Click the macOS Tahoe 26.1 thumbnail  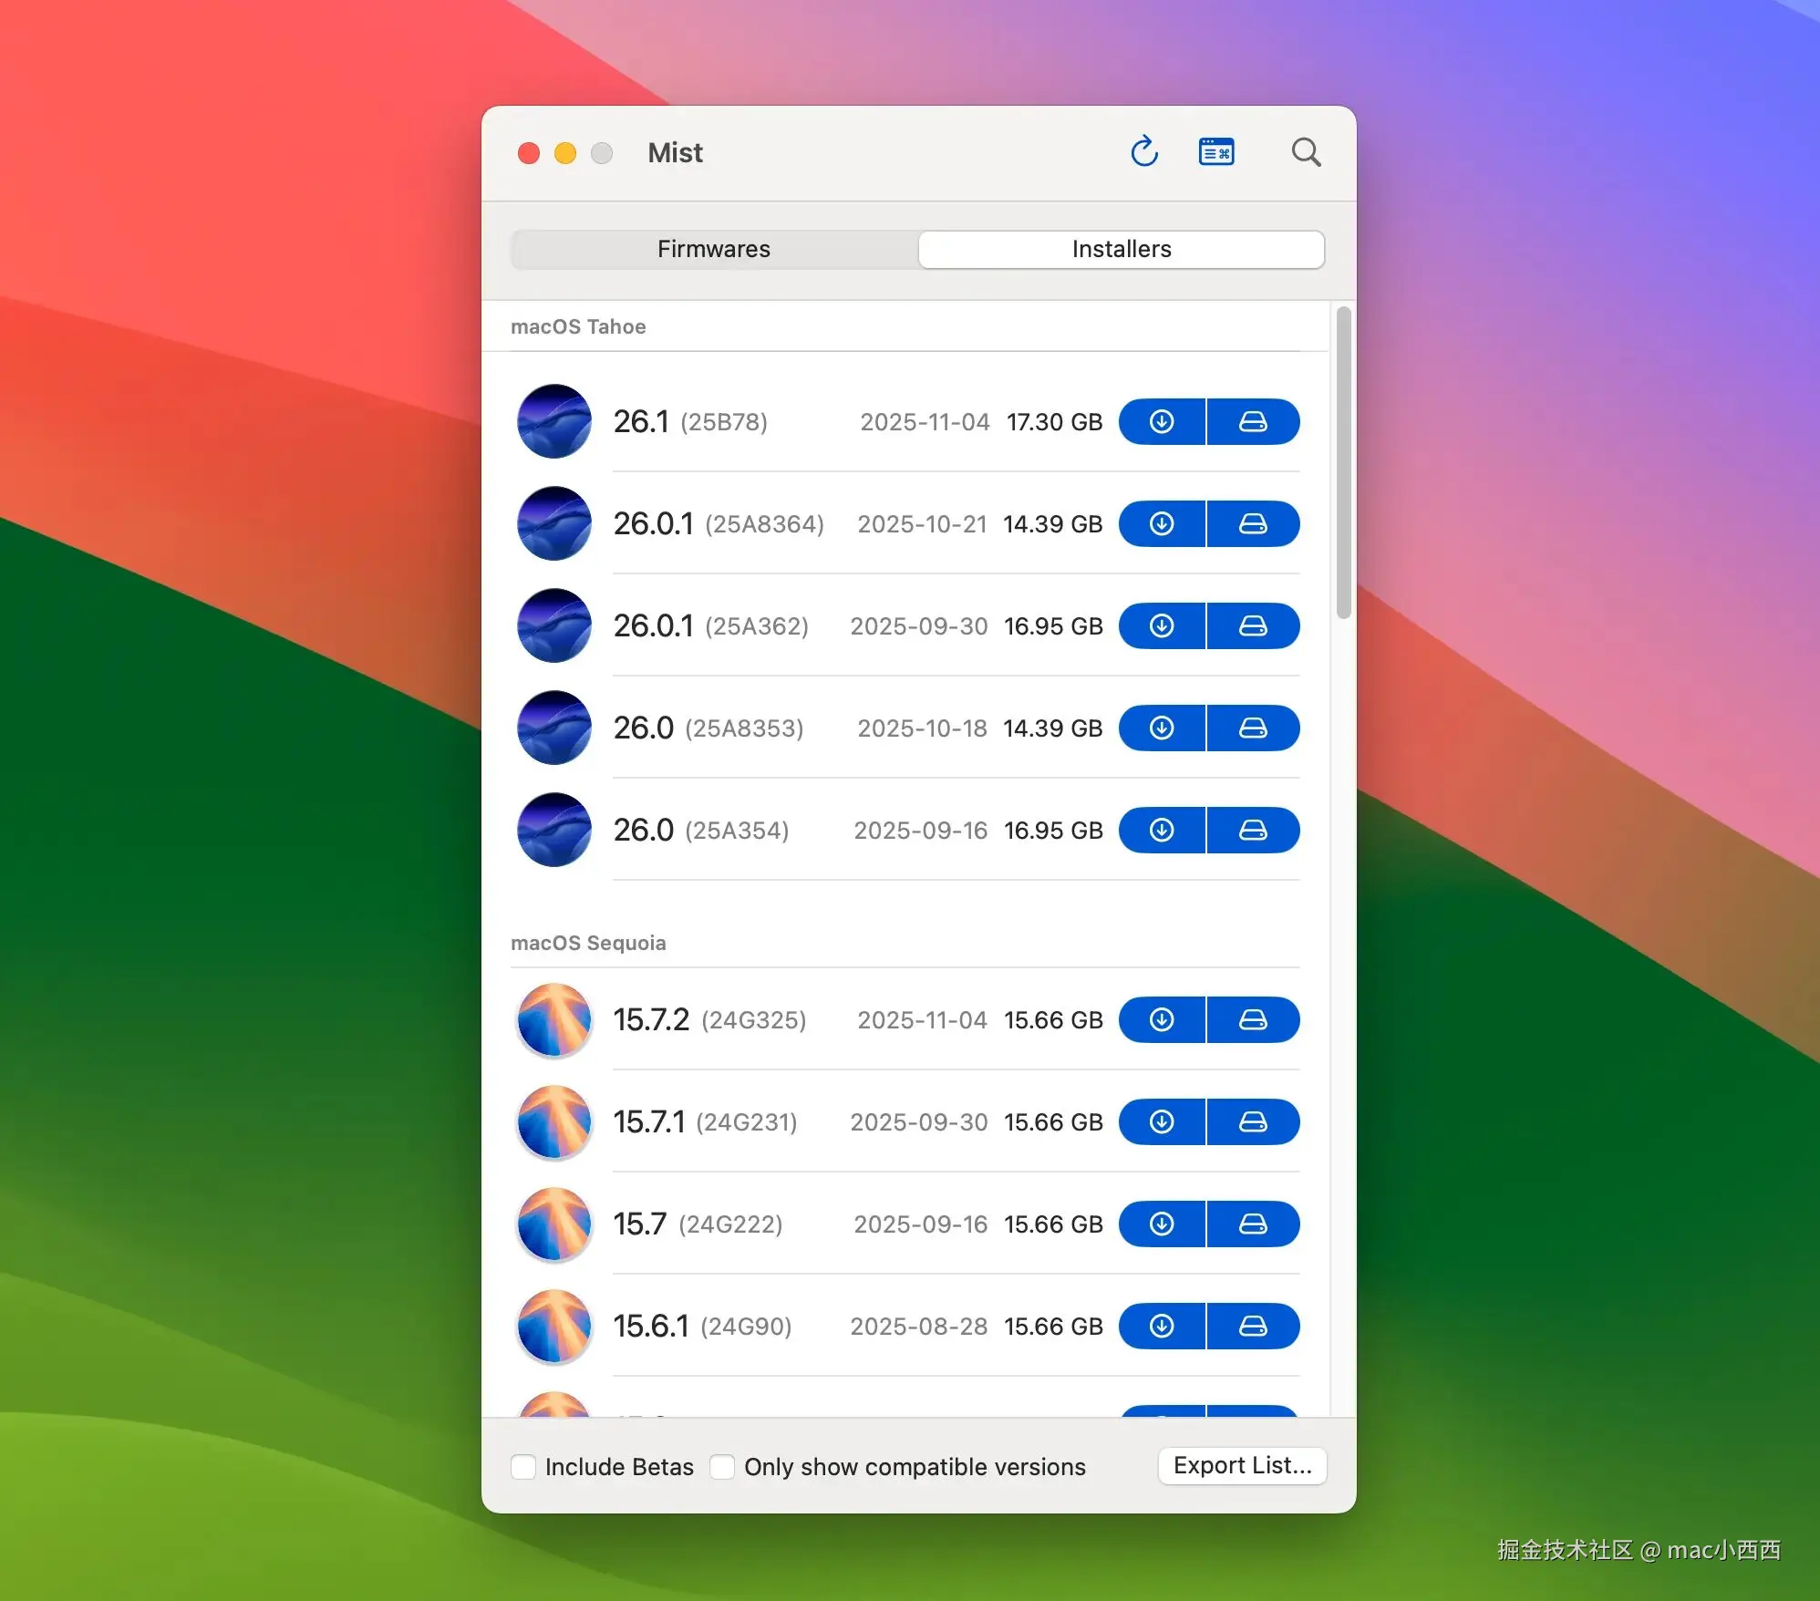[x=554, y=421]
